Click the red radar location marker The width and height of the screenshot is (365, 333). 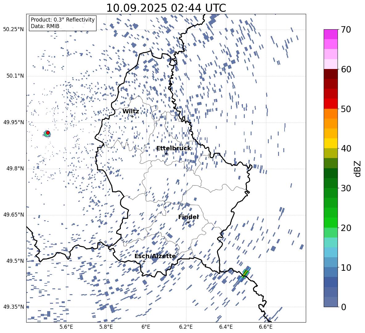[48, 133]
